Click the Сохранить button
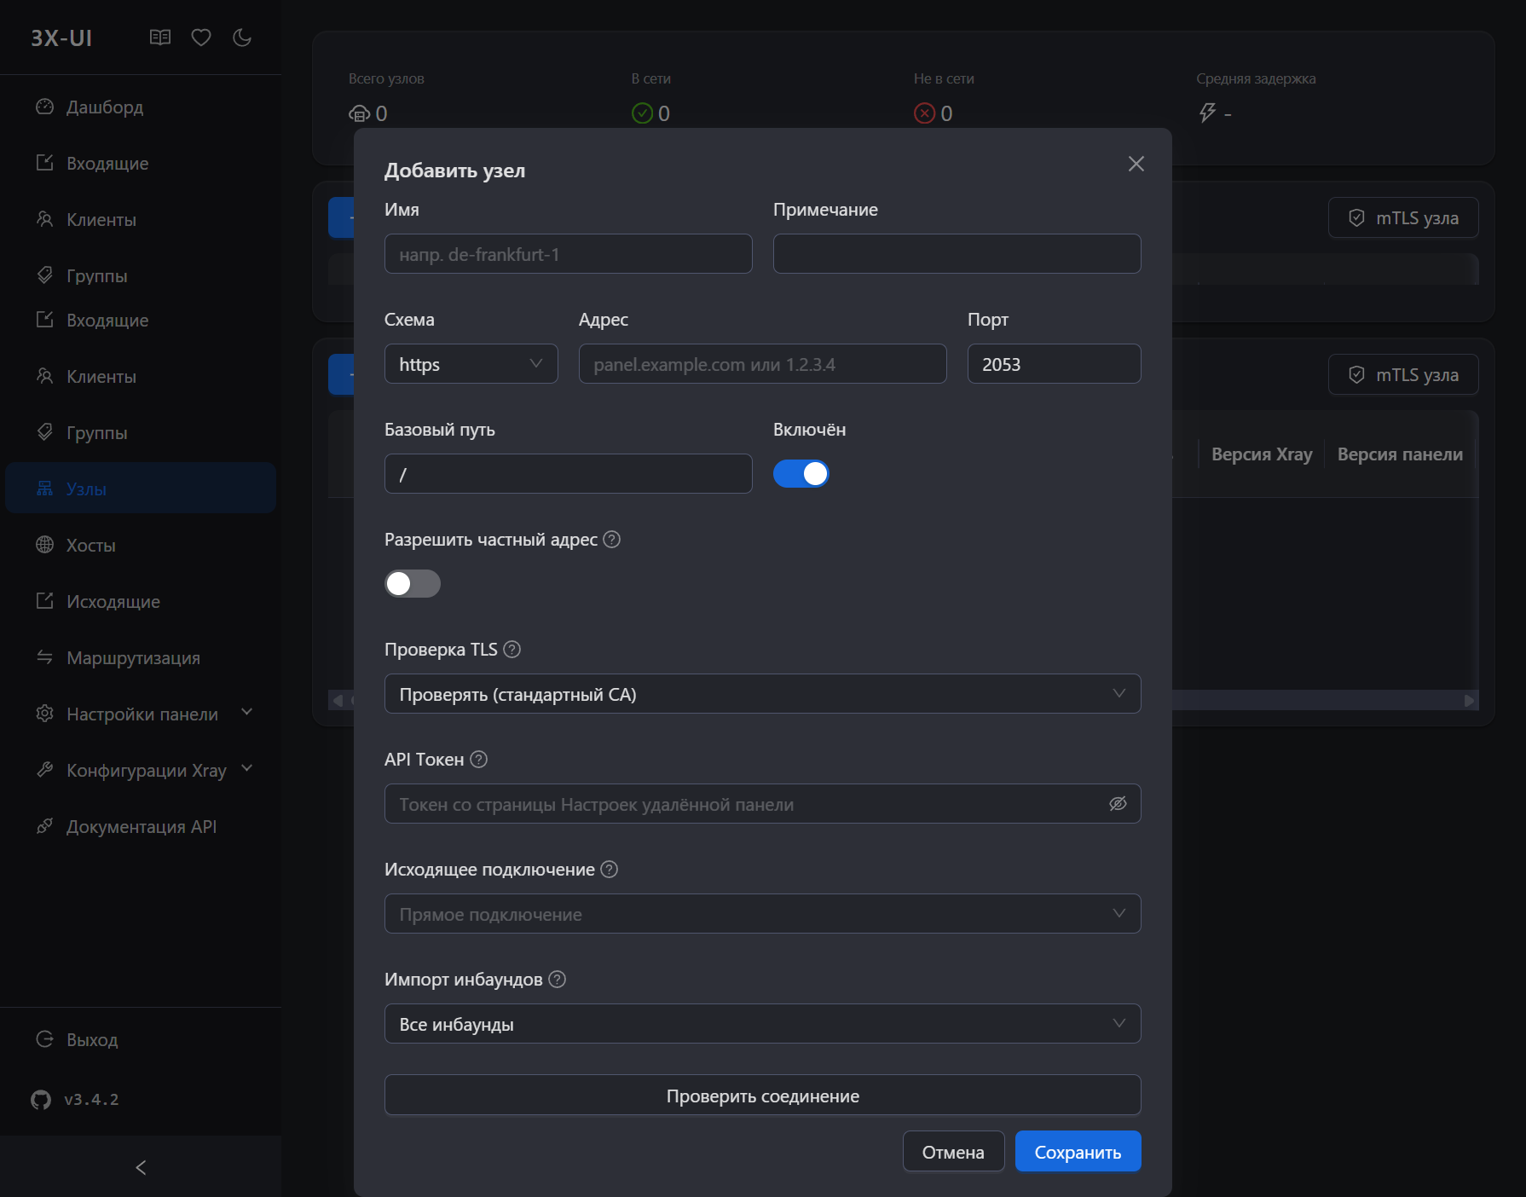This screenshot has height=1197, width=1526. pyautogui.click(x=1078, y=1152)
